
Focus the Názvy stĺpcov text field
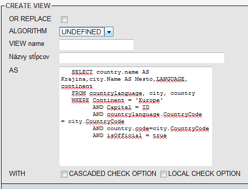coord(142,58)
